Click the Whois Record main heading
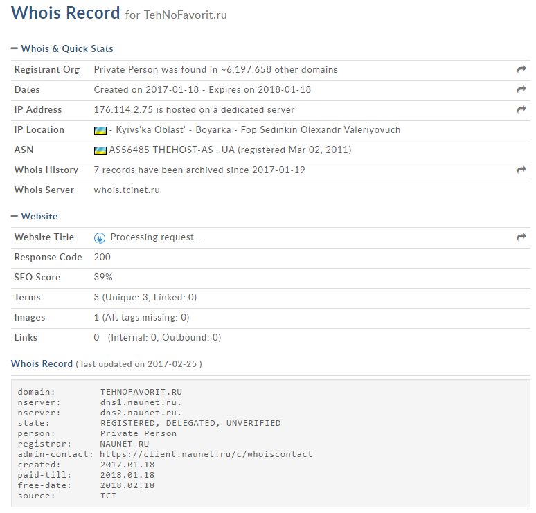Screen dimensions: 536x513 point(65,13)
